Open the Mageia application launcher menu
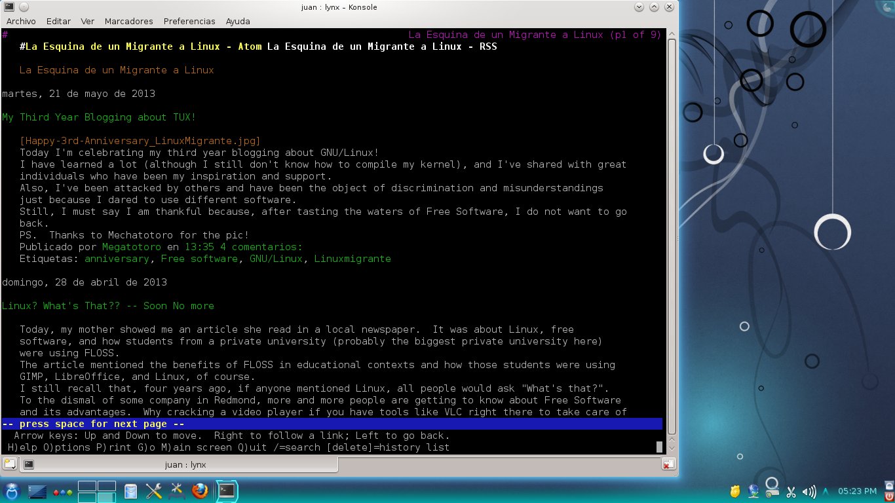Image resolution: width=895 pixels, height=503 pixels. (x=12, y=491)
